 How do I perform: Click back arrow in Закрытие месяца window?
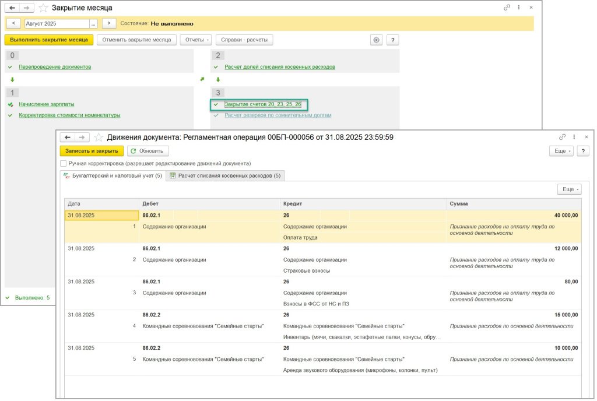[x=12, y=8]
